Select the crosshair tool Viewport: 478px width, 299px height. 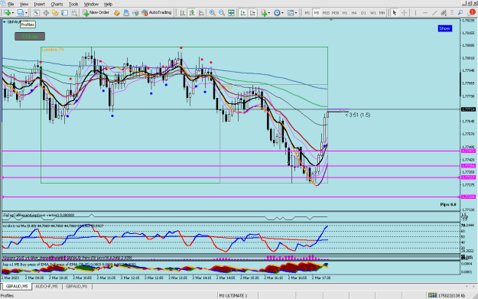click(405, 13)
